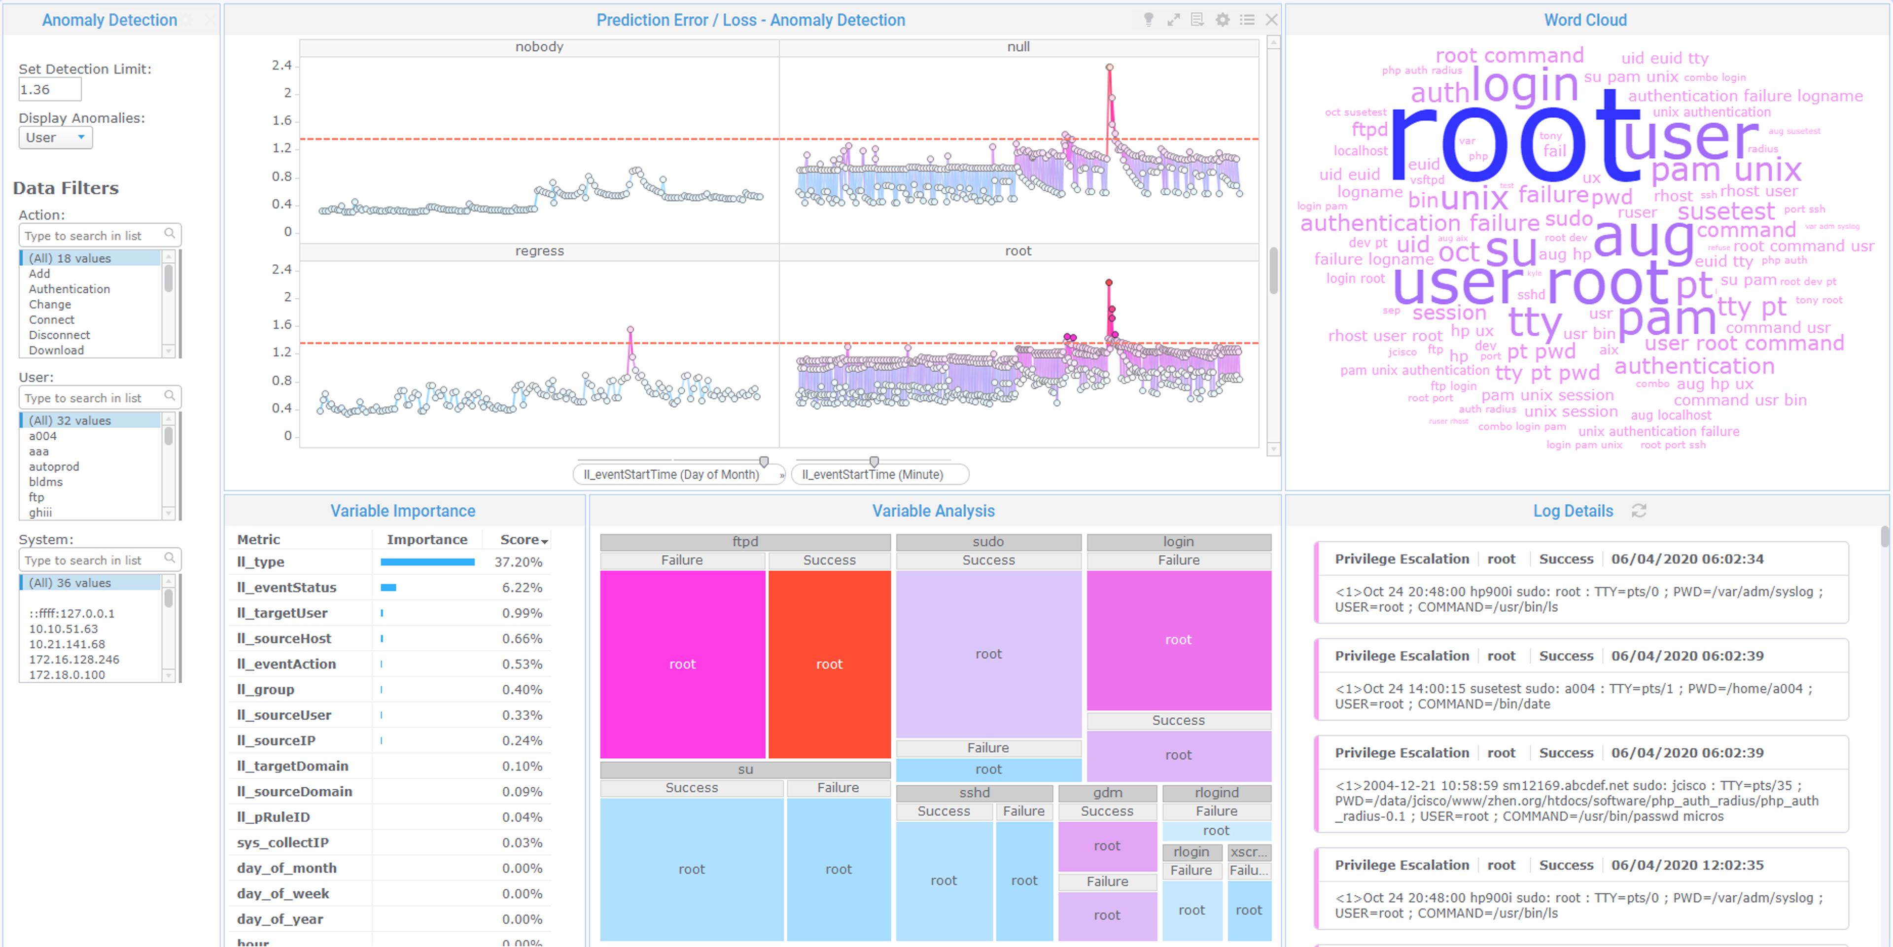The image size is (1893, 947).
Task: Click the Set Detection Limit input
Action: (49, 90)
